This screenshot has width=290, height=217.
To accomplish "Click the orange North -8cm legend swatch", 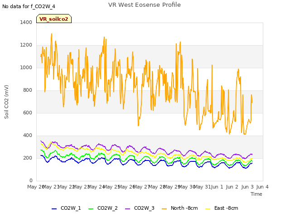I will coord(164,209).
